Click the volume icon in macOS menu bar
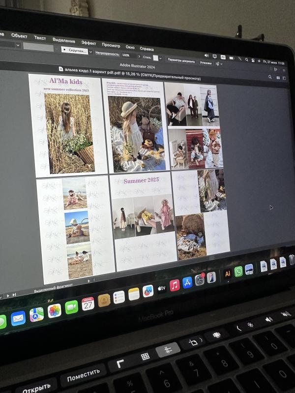The height and width of the screenshot is (393, 295). 206,56
